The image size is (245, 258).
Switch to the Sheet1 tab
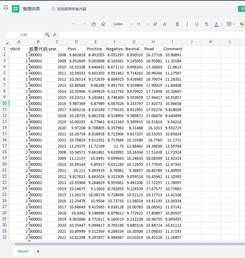[23, 251]
